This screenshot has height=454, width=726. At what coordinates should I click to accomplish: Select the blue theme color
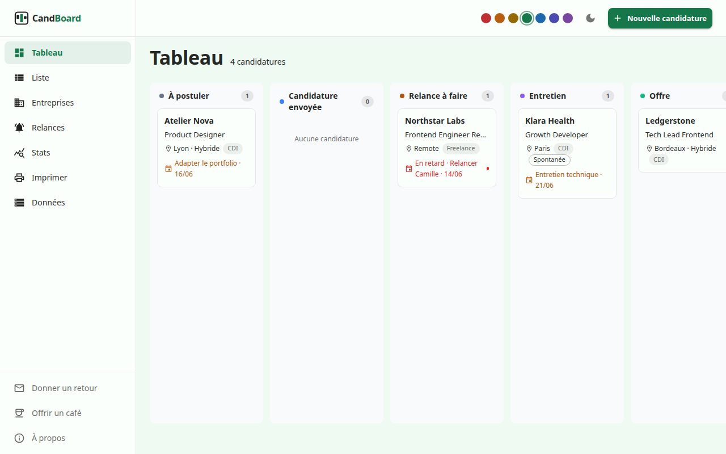point(541,18)
